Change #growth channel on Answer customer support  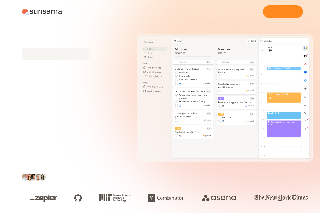click(250, 76)
